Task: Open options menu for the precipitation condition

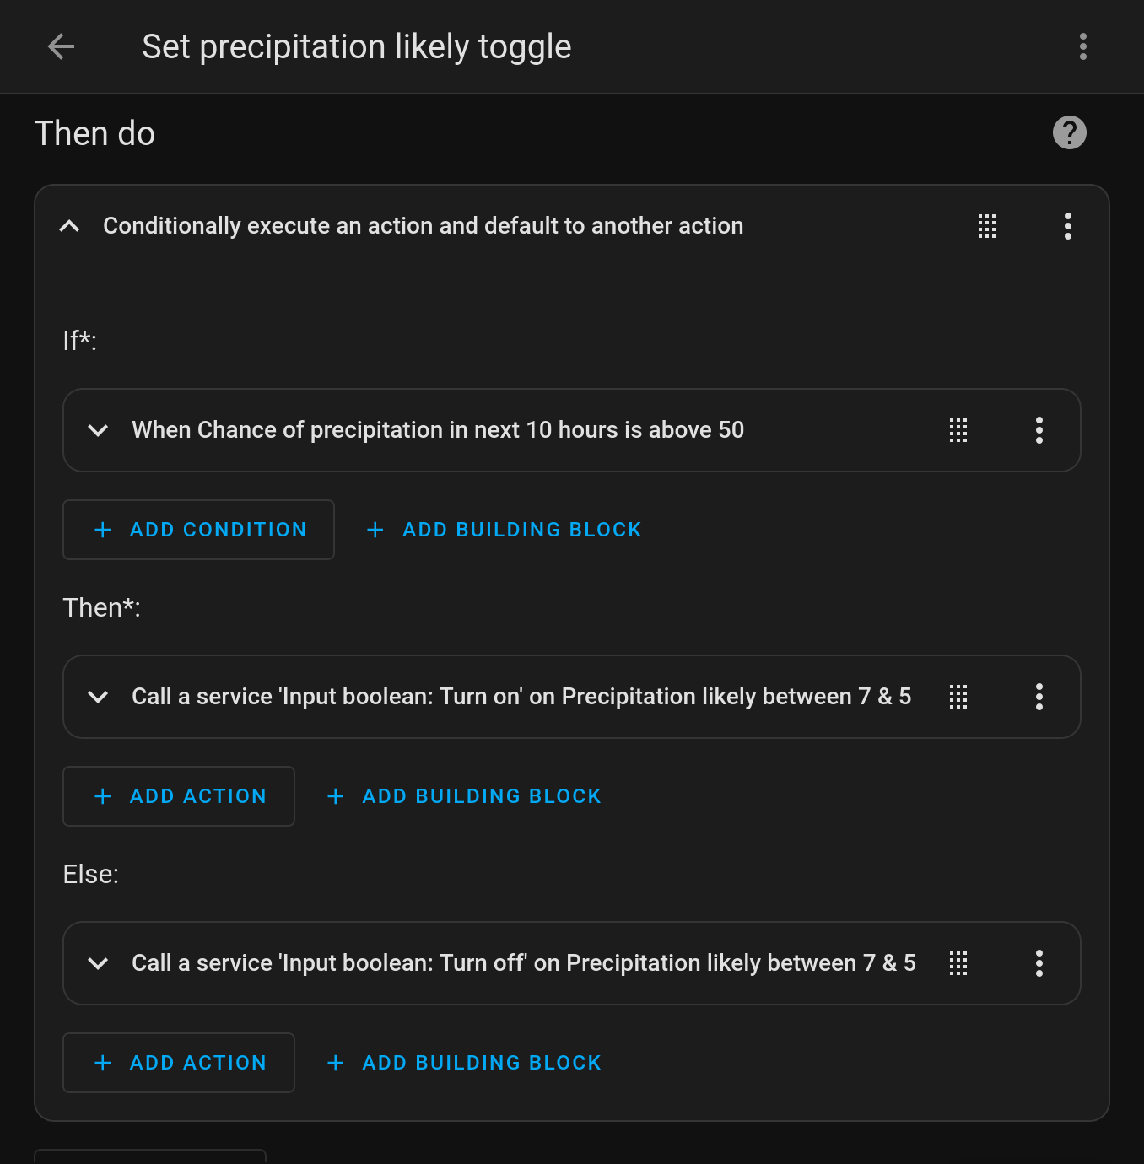Action: point(1039,430)
